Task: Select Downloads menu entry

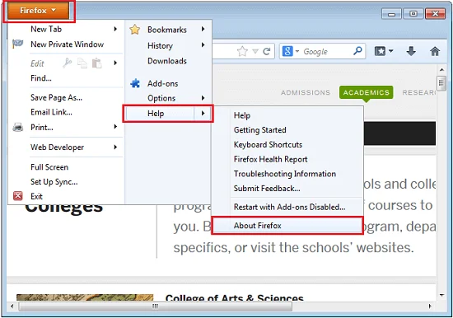Action: click(167, 61)
